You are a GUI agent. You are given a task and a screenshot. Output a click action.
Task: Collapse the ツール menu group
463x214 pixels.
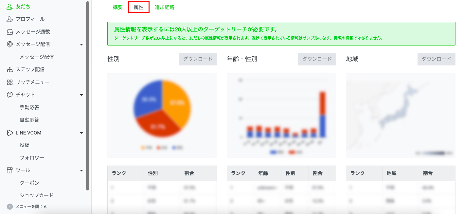(x=81, y=170)
